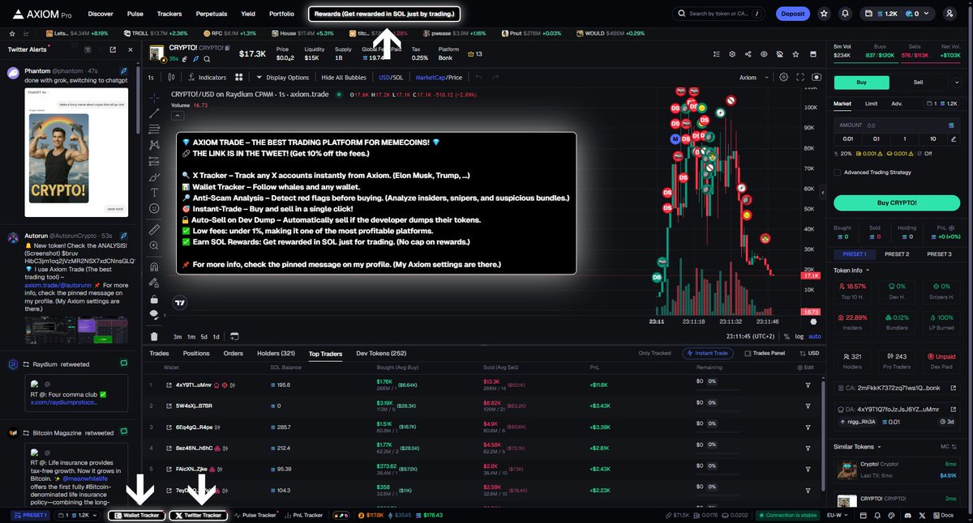Focus the token search field

[720, 14]
